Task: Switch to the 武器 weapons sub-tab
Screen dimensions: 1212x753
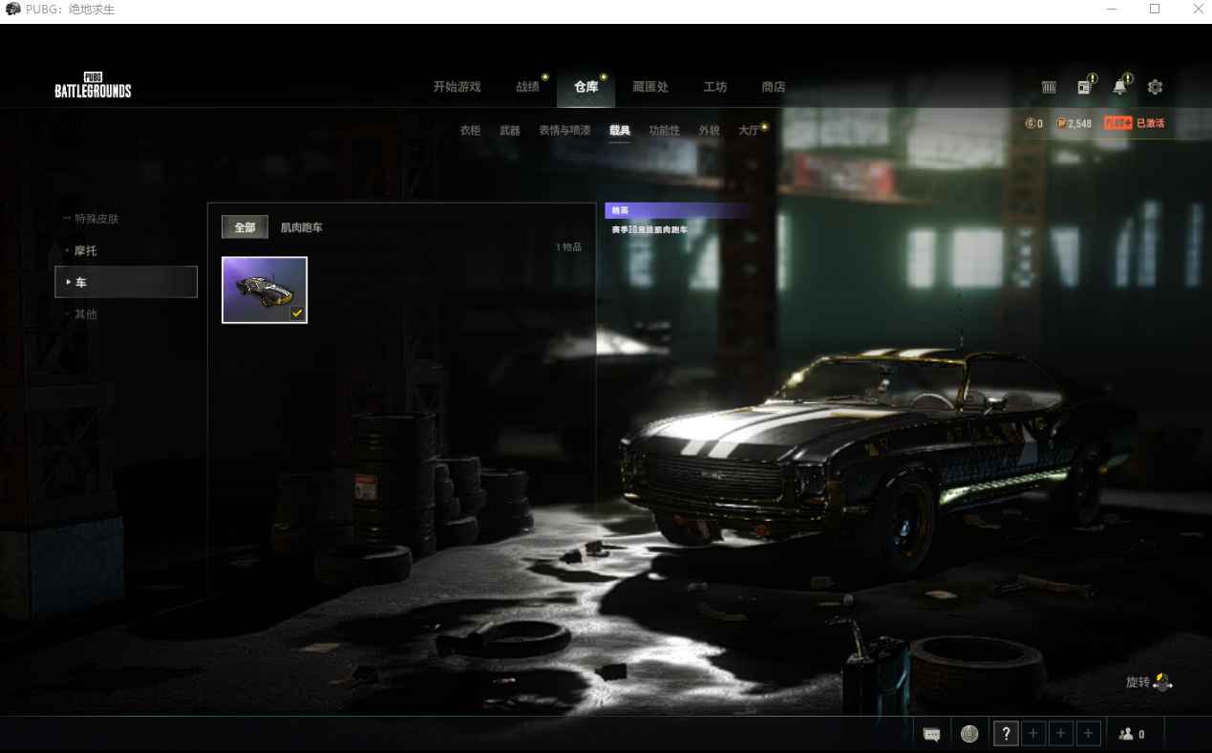Action: [x=510, y=130]
